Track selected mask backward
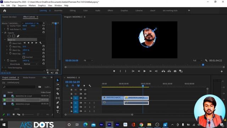The width and height of the screenshot is (227, 128). 28,43
